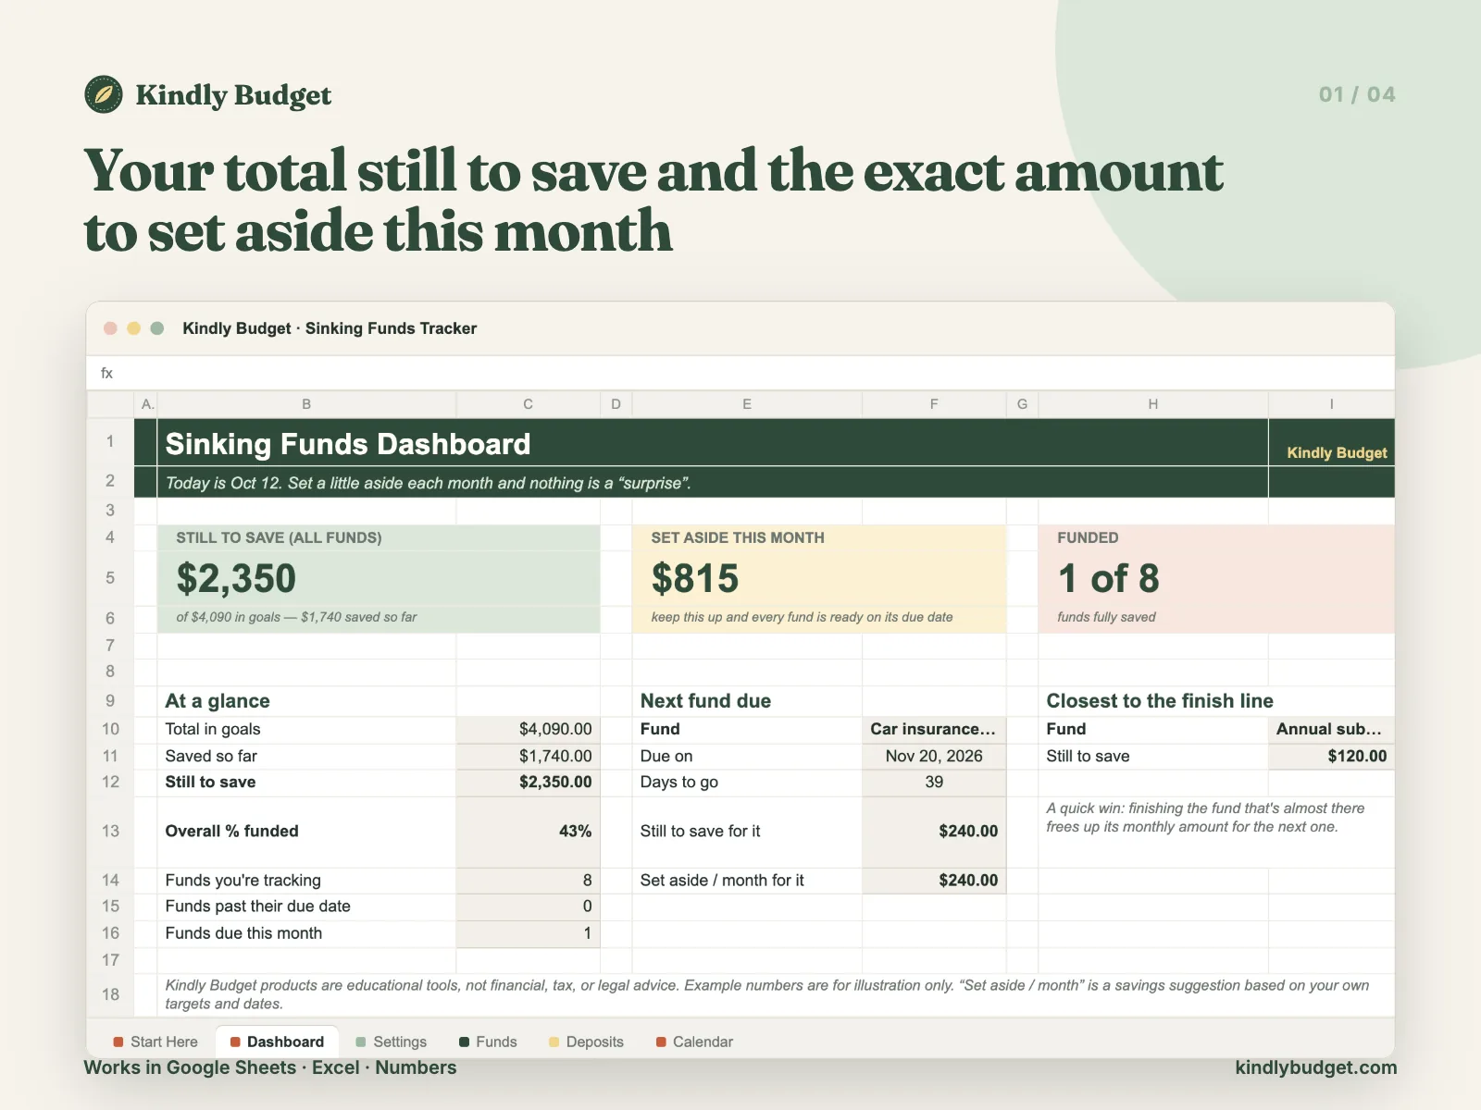This screenshot has height=1110, width=1481.
Task: Click the red window close dot
Action: (110, 328)
